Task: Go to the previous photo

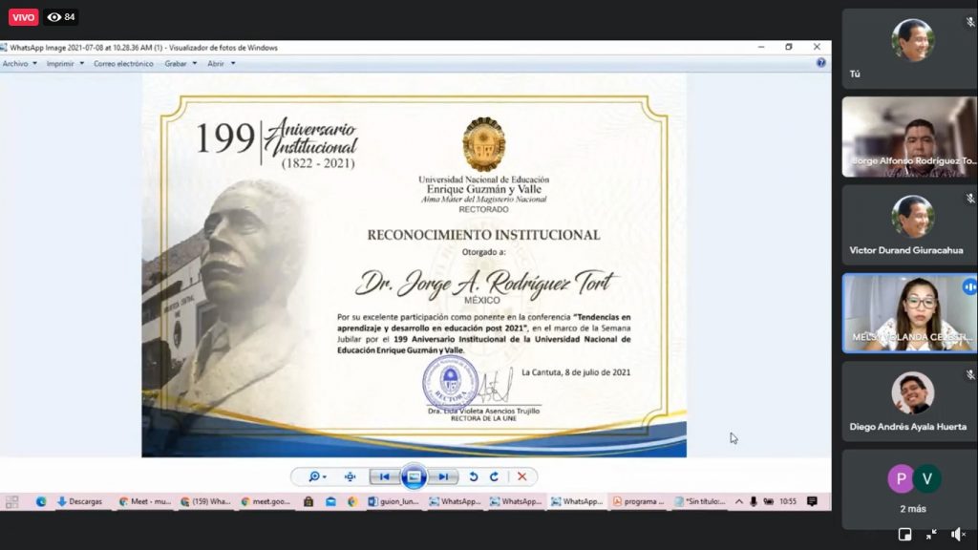Action: pos(384,477)
